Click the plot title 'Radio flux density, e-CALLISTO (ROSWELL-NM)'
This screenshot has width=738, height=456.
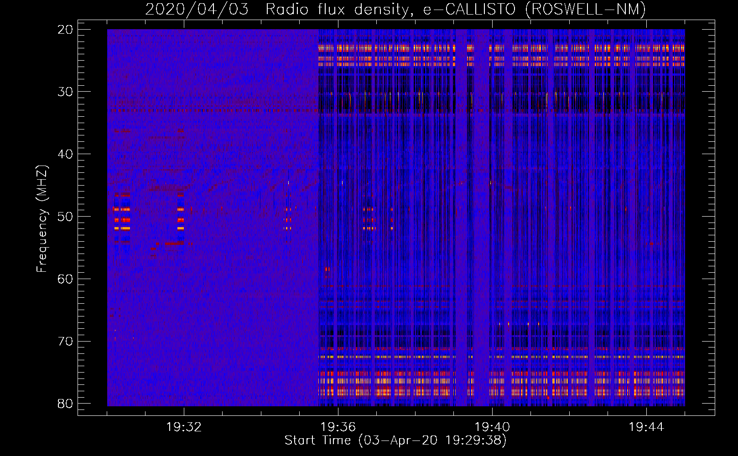(455, 10)
